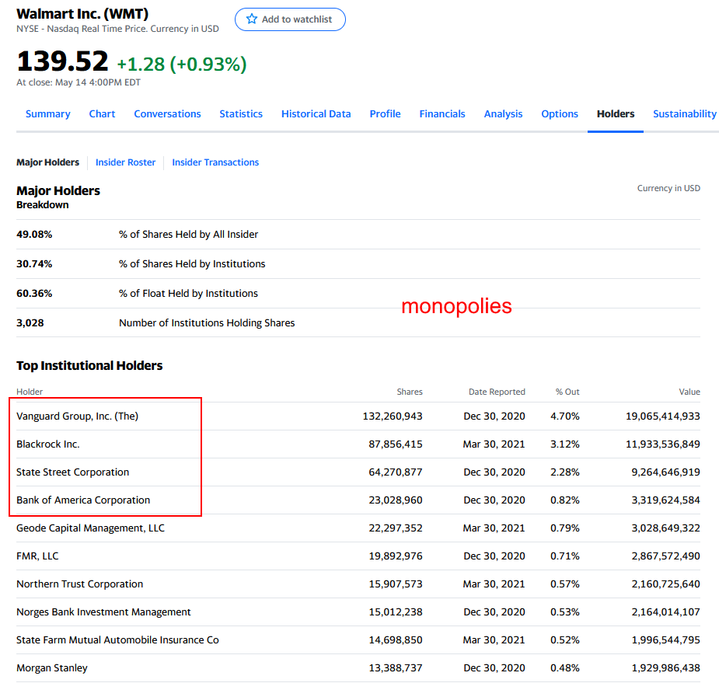Click Geode Capital Management, LLC holder
This screenshot has height=690, width=719.
90,528
